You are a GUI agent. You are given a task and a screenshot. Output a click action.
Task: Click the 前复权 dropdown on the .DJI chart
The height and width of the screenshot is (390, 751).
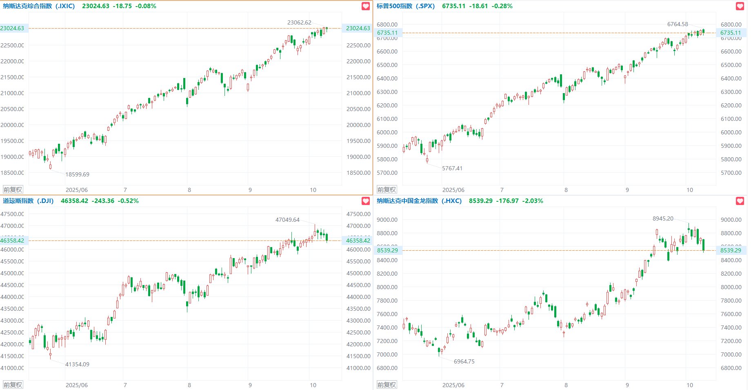[x=13, y=385]
